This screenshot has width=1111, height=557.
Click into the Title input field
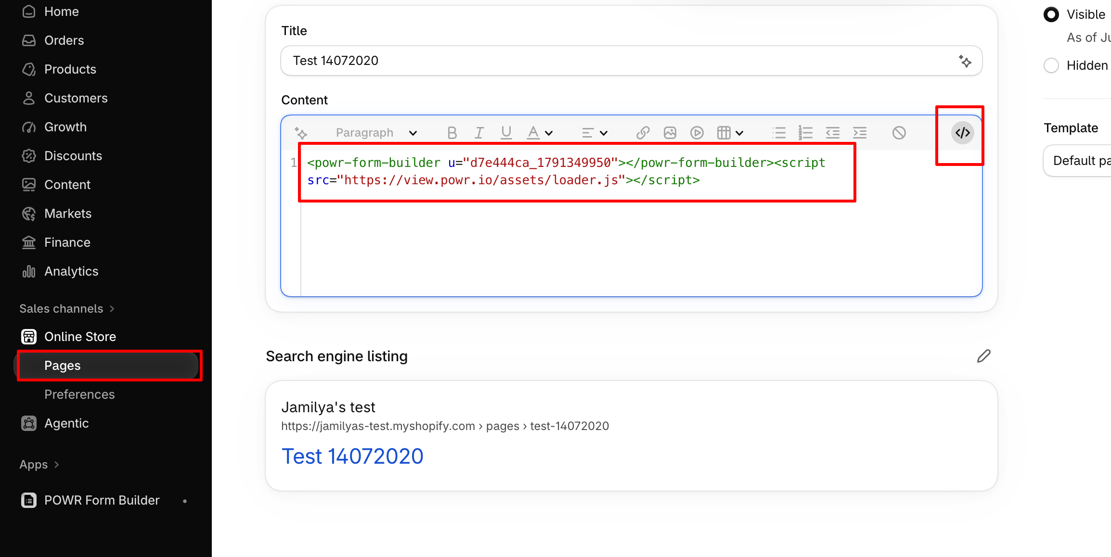point(632,61)
